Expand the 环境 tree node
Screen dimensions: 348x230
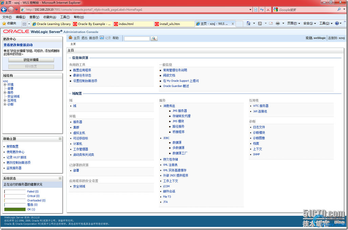click(5, 85)
